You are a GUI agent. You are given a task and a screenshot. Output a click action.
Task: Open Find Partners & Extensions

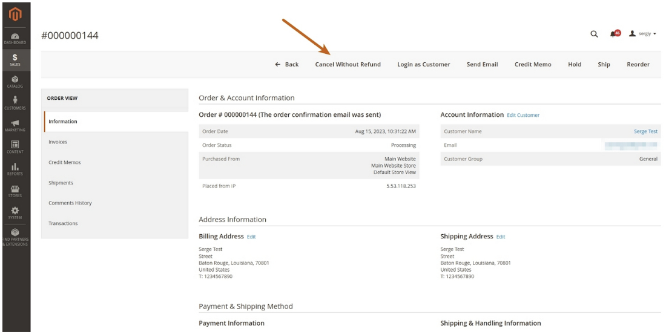(15, 237)
